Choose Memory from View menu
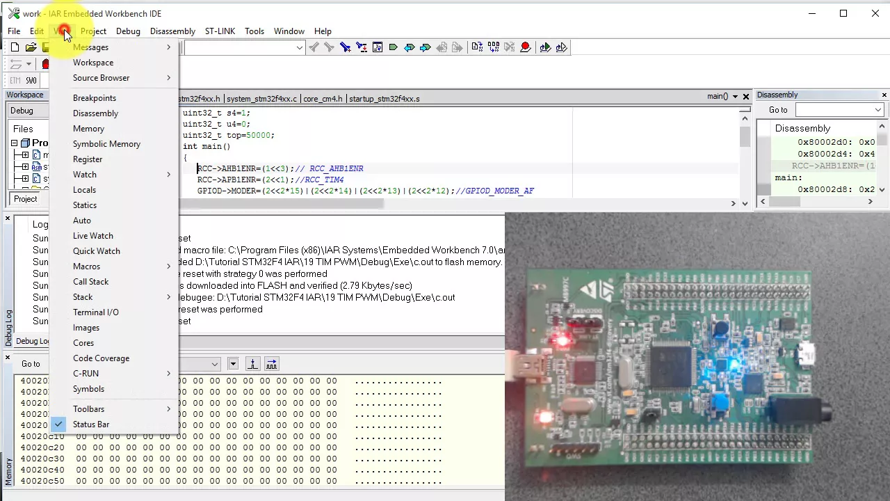This screenshot has width=890, height=501. click(x=114, y=129)
